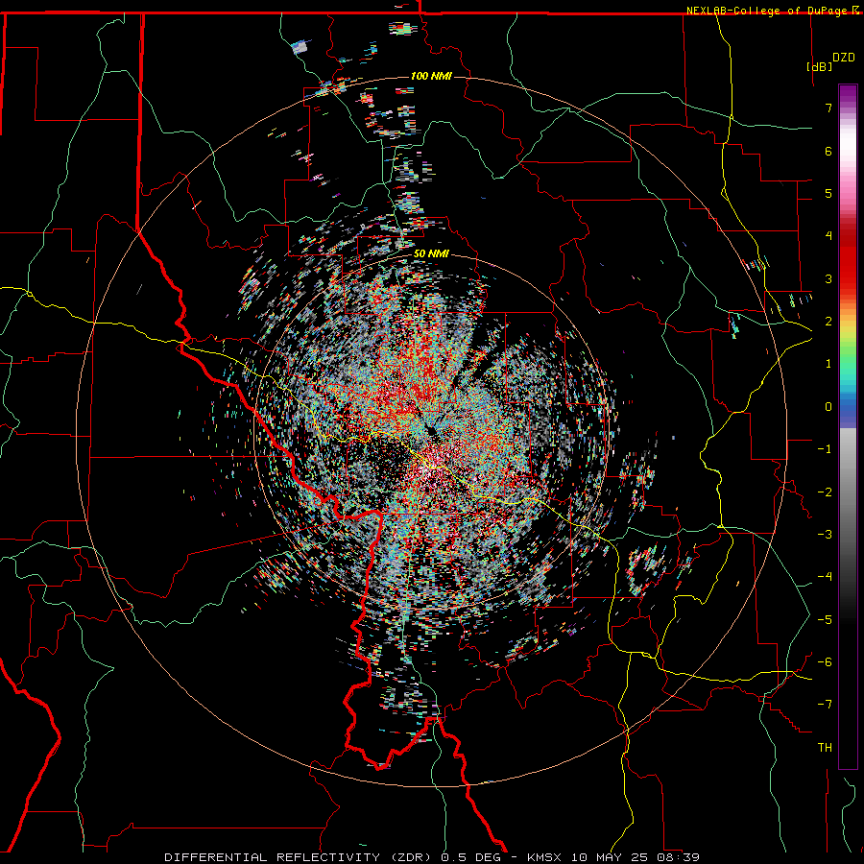This screenshot has width=864, height=864.
Task: Click the DIFFERENTIAL REFLECTIVITY (ZDR) caption text
Action: coord(300,857)
